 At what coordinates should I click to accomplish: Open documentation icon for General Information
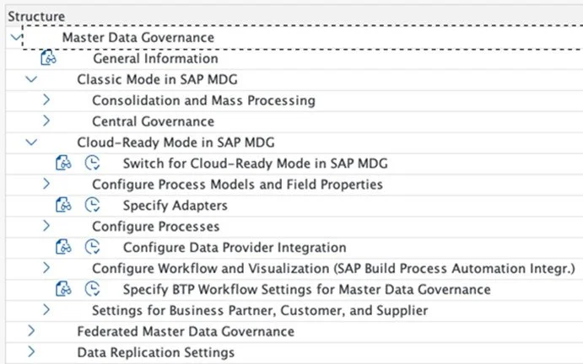coord(48,59)
